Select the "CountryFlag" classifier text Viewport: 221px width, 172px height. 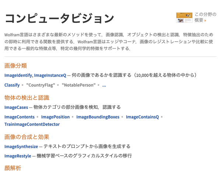coord(41,85)
